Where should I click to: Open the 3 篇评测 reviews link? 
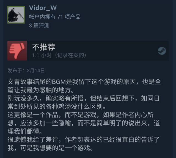pos(39,25)
